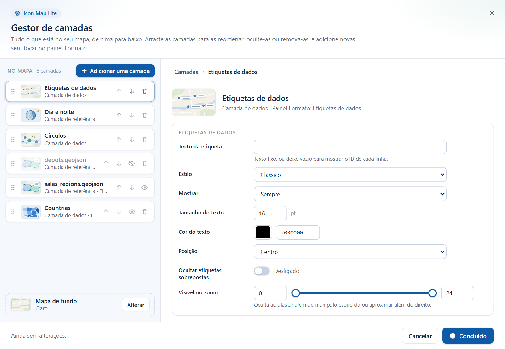This screenshot has width=505, height=349.
Task: Delete the Círculos layer
Action: pyautogui.click(x=145, y=140)
